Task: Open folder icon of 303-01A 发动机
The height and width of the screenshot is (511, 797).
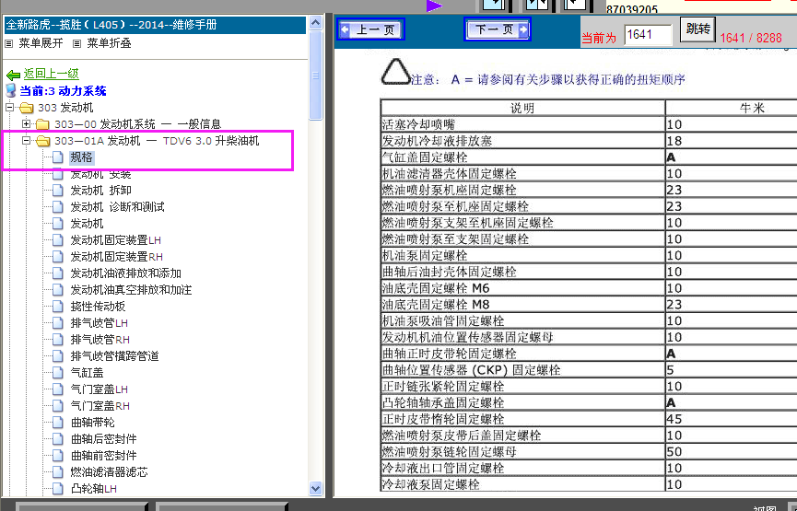Action: click(x=42, y=141)
